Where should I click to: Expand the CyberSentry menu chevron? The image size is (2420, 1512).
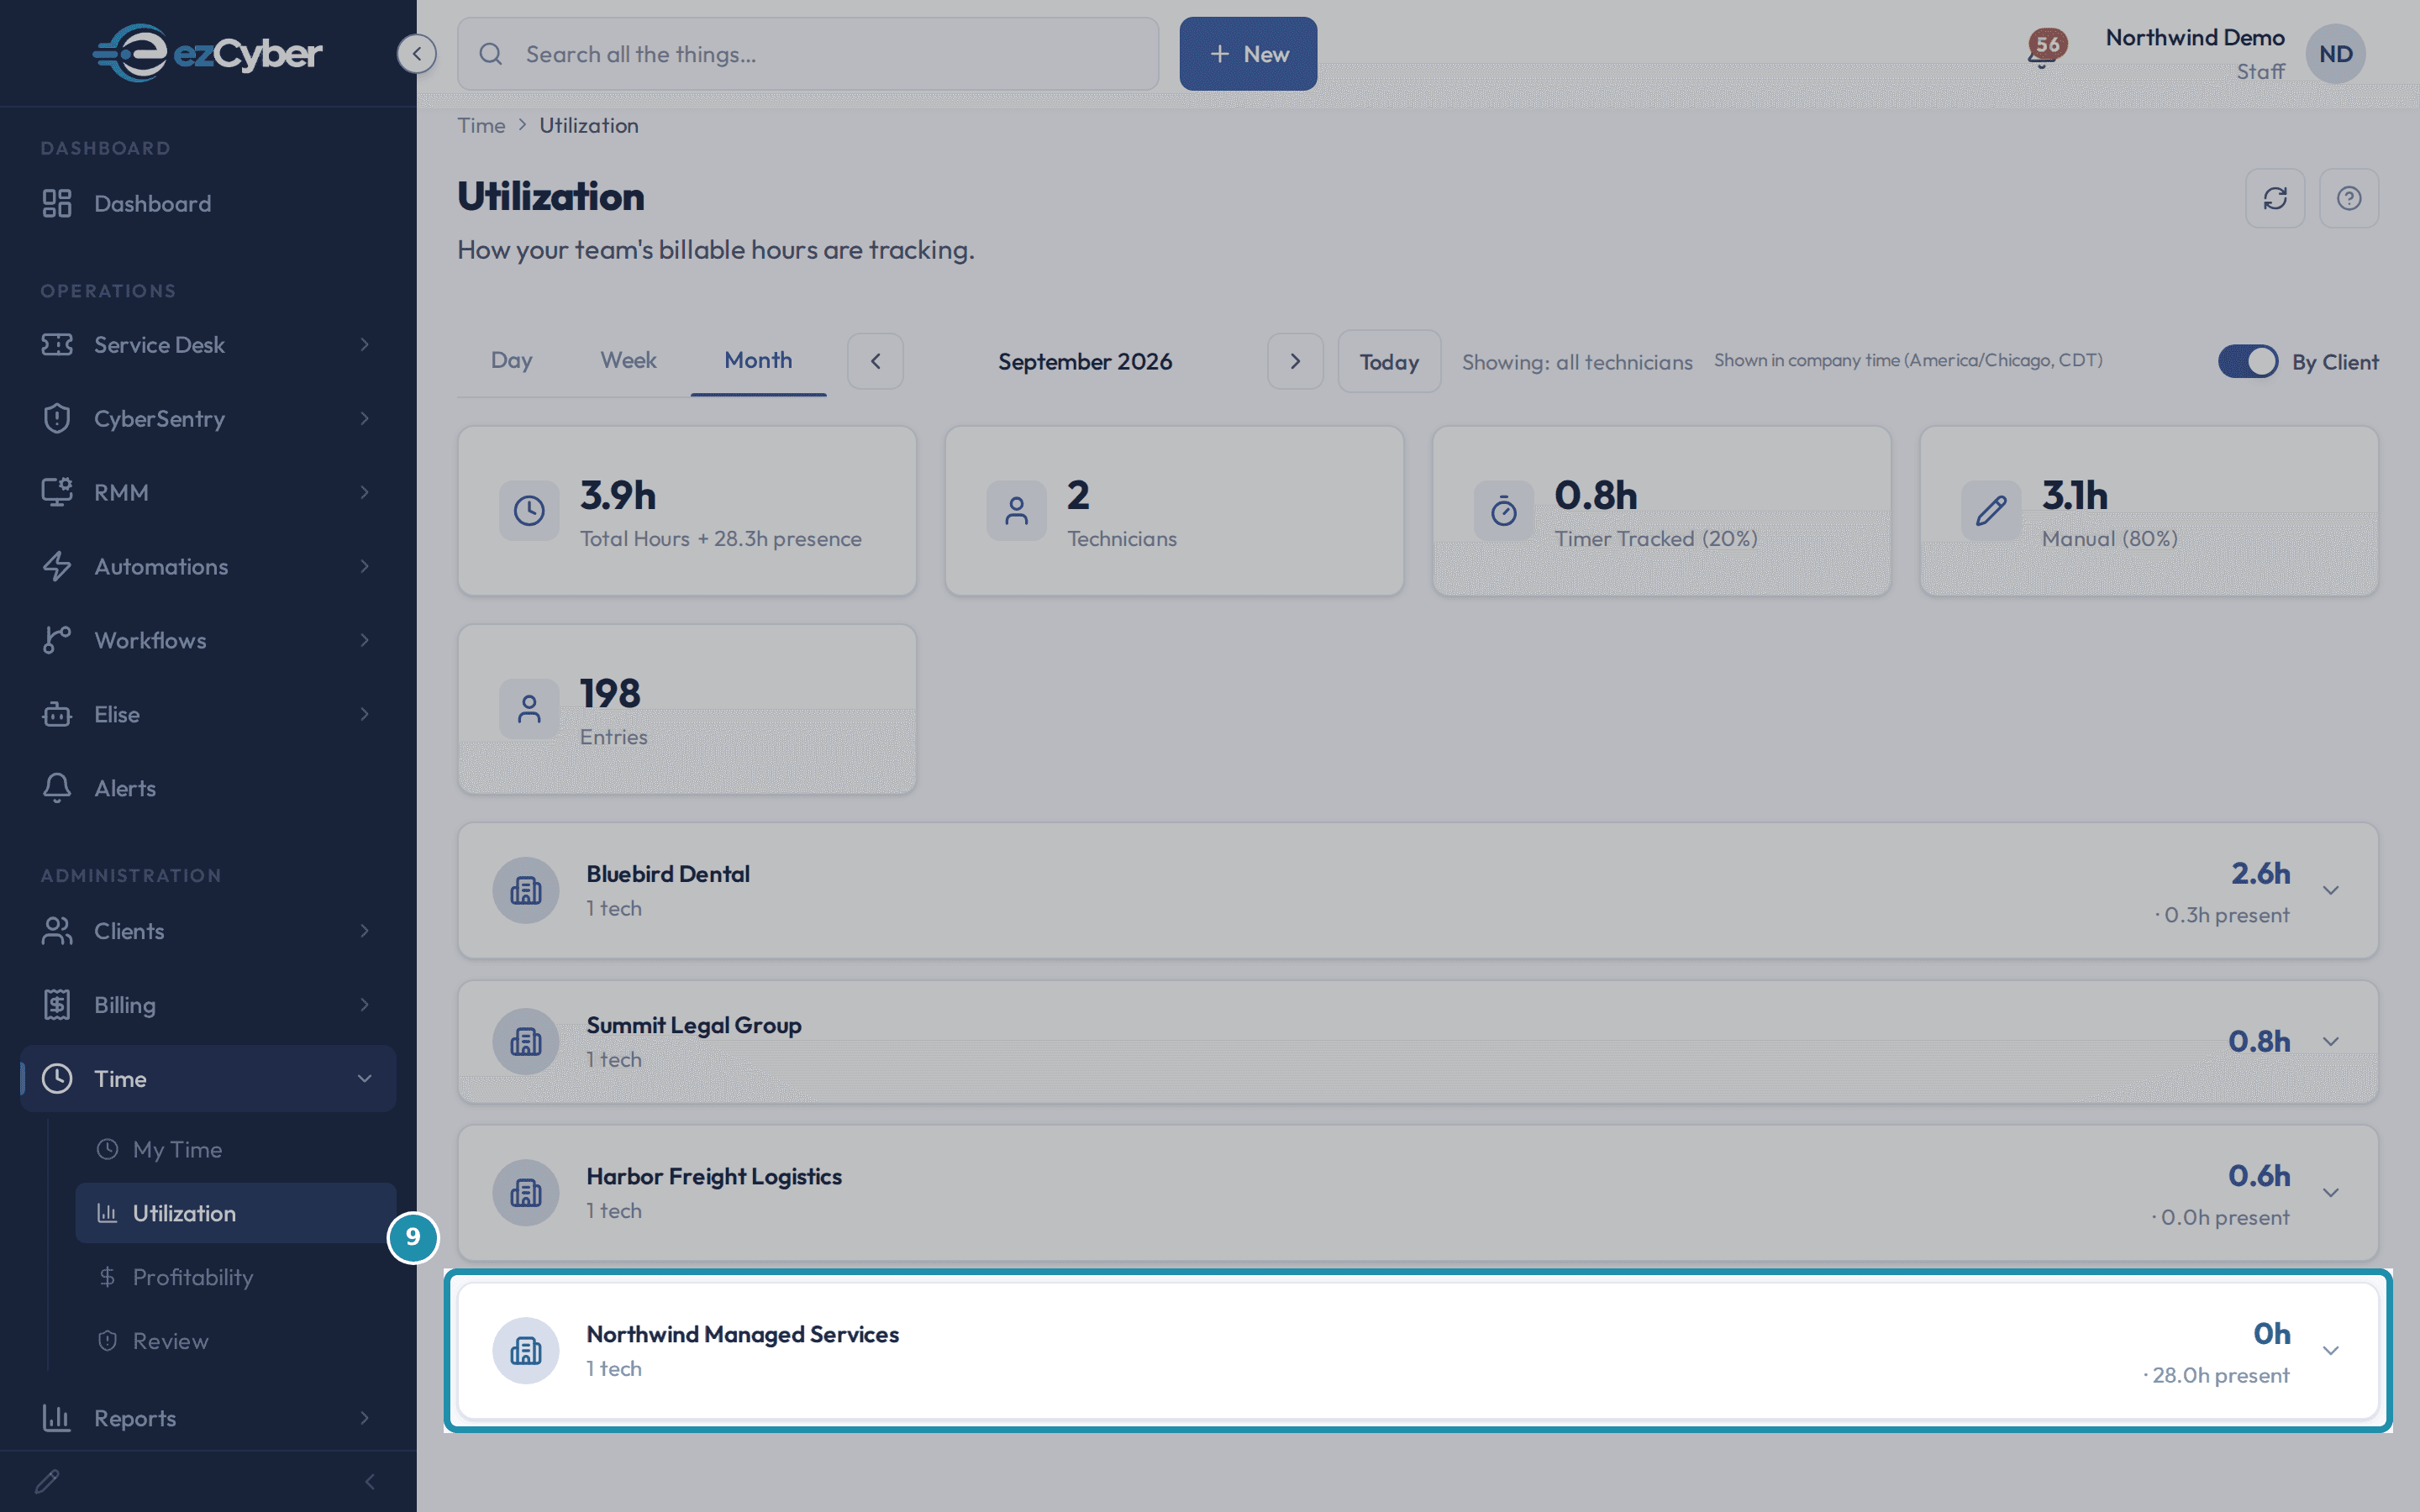(365, 419)
